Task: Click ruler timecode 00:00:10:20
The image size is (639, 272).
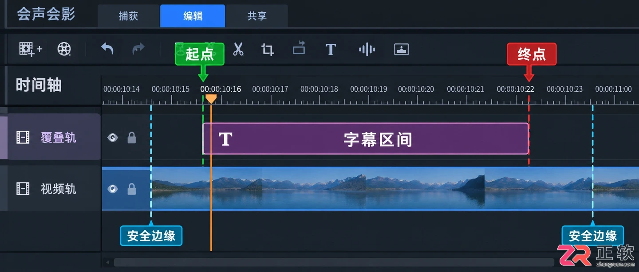Action: (x=416, y=89)
